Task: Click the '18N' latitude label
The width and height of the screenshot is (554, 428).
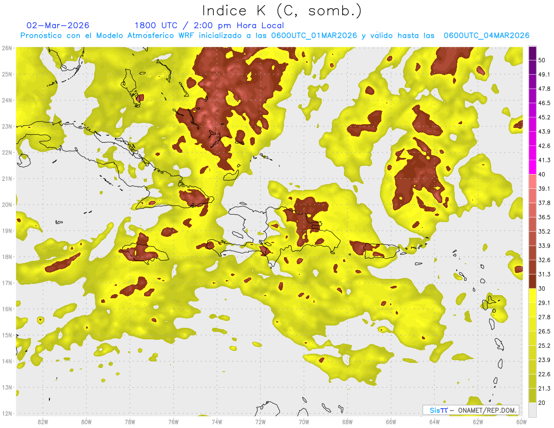Action: click(7, 257)
